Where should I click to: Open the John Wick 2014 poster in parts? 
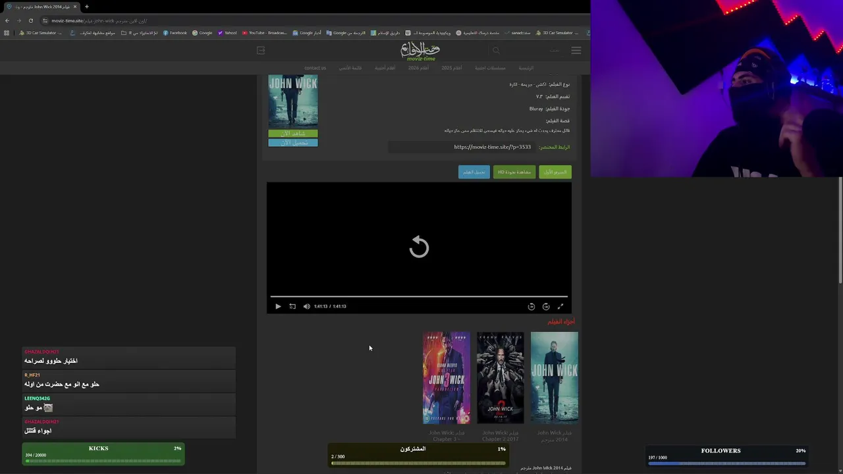point(555,378)
